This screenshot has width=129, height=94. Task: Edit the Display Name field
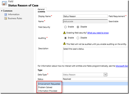(85, 16)
